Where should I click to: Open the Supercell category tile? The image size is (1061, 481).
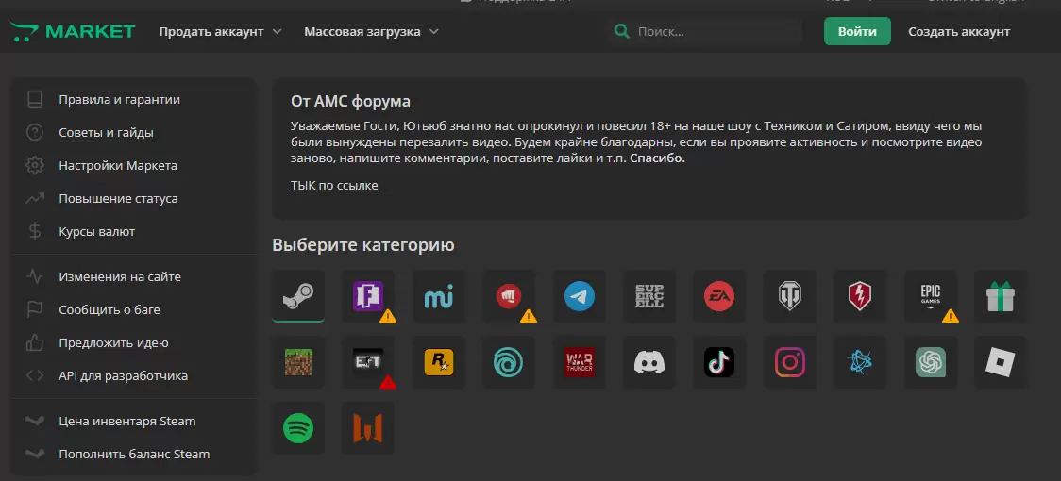pos(649,295)
